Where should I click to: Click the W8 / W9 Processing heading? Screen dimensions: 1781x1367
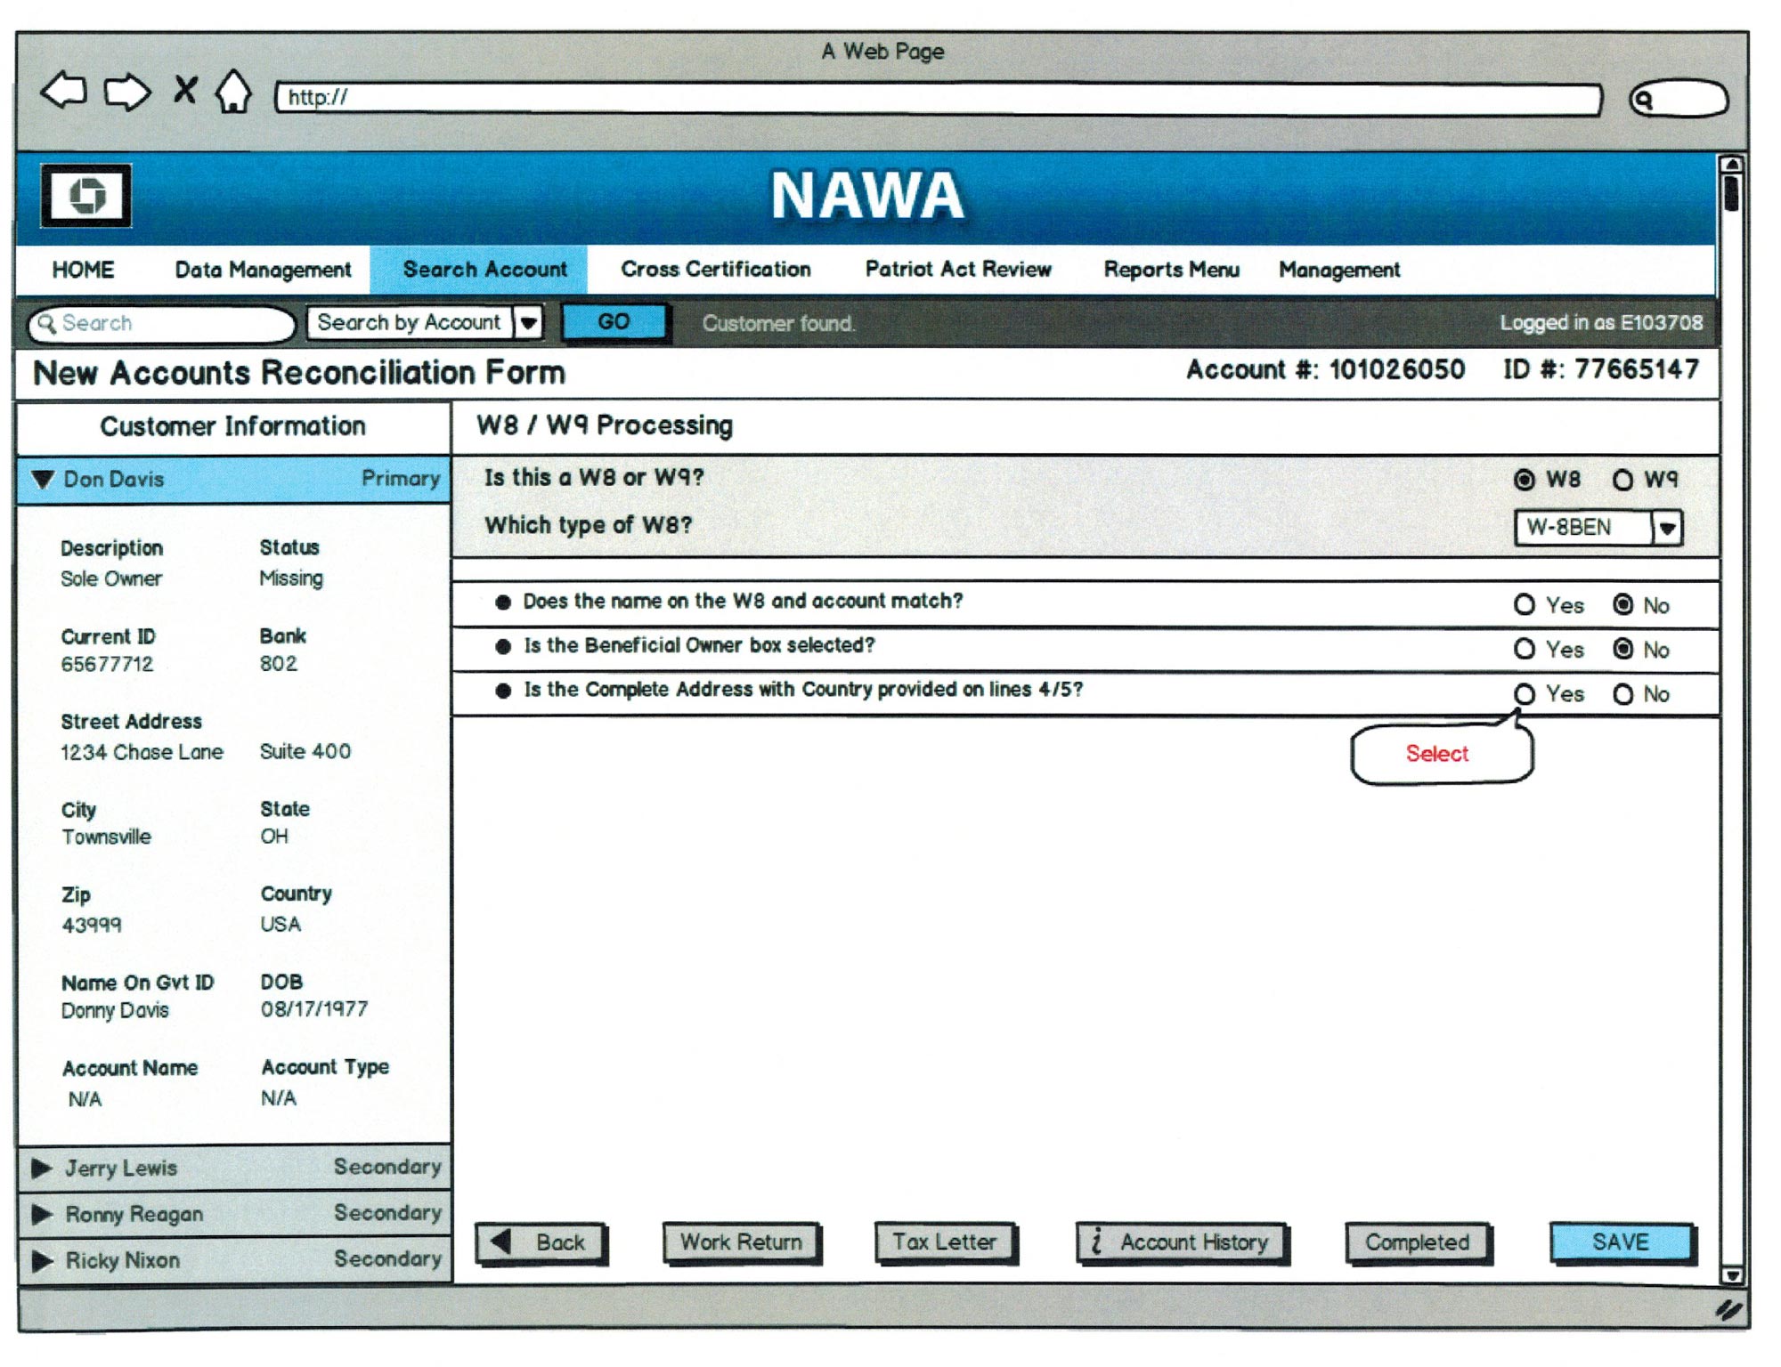point(605,425)
